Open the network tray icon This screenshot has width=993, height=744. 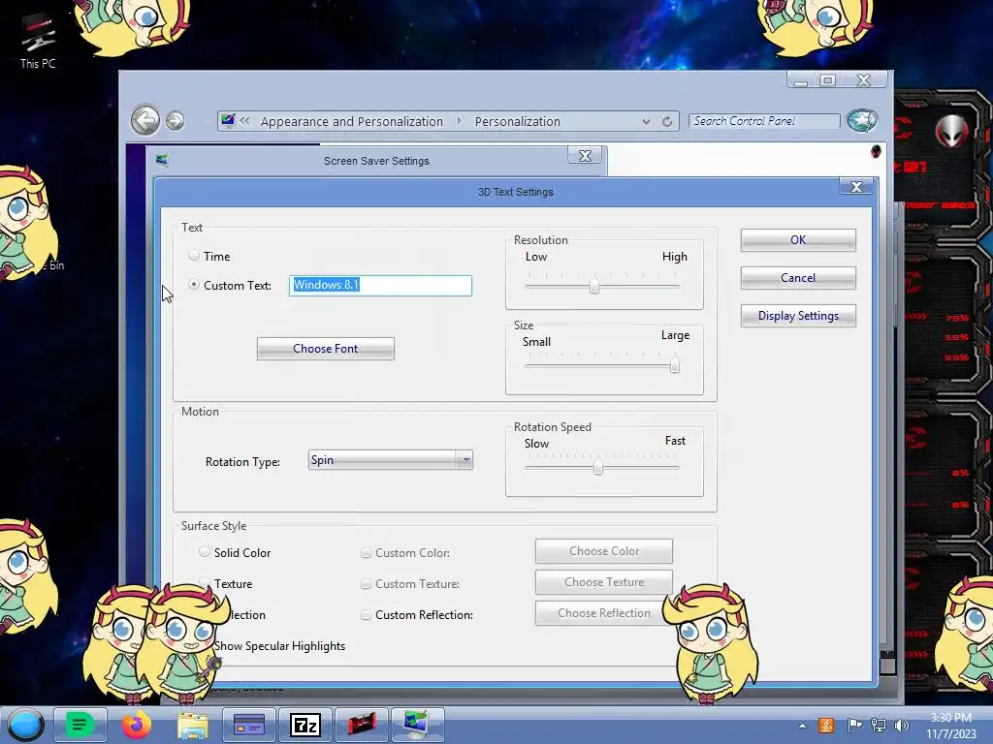click(878, 725)
